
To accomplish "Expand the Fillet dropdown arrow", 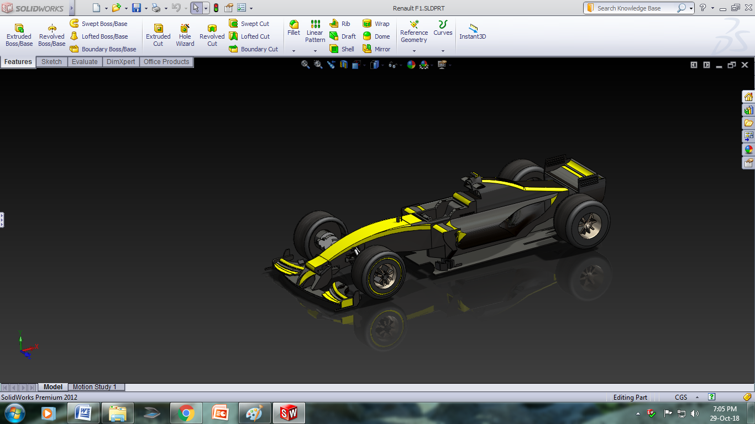I will [x=293, y=51].
